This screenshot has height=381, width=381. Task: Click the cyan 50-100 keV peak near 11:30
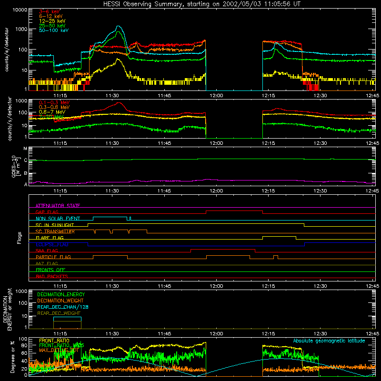pyautogui.click(x=118, y=26)
